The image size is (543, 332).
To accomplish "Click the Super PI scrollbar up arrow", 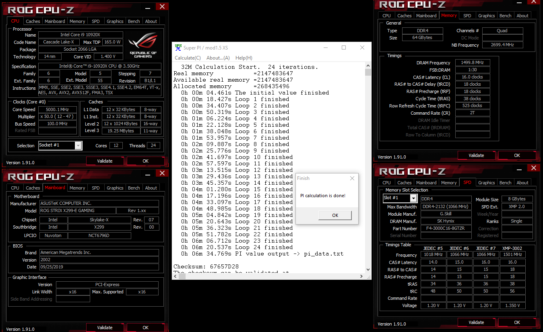I will click(x=368, y=66).
